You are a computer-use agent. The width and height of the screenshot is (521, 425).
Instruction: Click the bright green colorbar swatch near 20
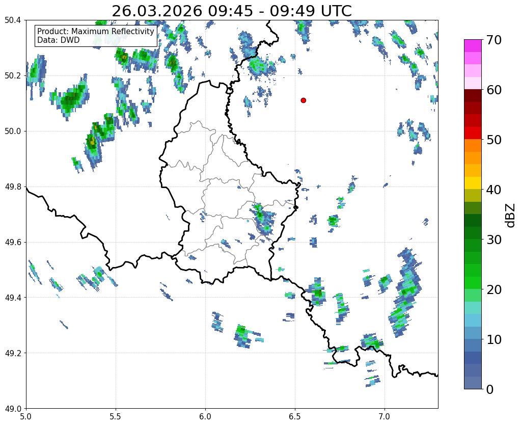pyautogui.click(x=473, y=283)
